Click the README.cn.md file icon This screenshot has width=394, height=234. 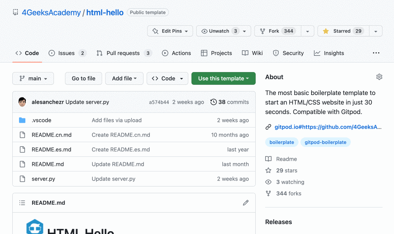point(22,135)
